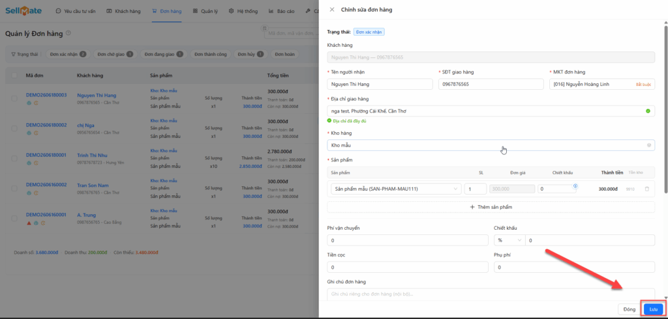The image size is (668, 319).
Task: Open order link DEMO2606160002
Action: [x=46, y=185]
